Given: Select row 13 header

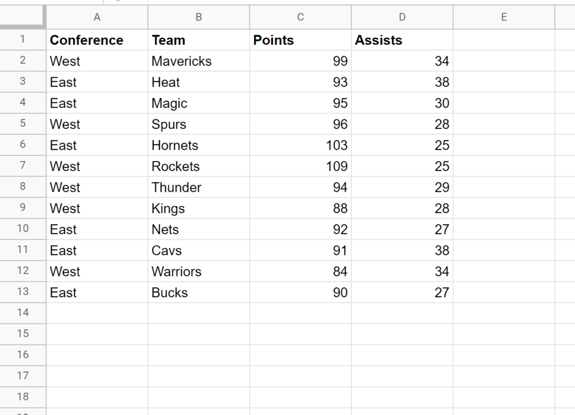Looking at the screenshot, I should point(22,292).
